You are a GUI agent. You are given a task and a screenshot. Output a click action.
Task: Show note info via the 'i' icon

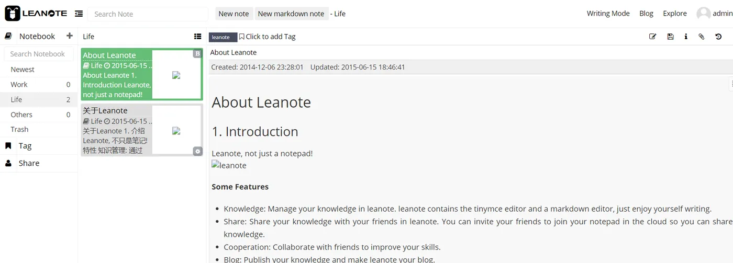[686, 37]
